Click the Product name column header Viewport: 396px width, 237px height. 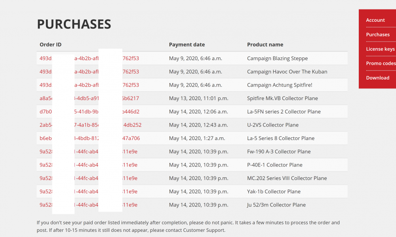point(265,45)
